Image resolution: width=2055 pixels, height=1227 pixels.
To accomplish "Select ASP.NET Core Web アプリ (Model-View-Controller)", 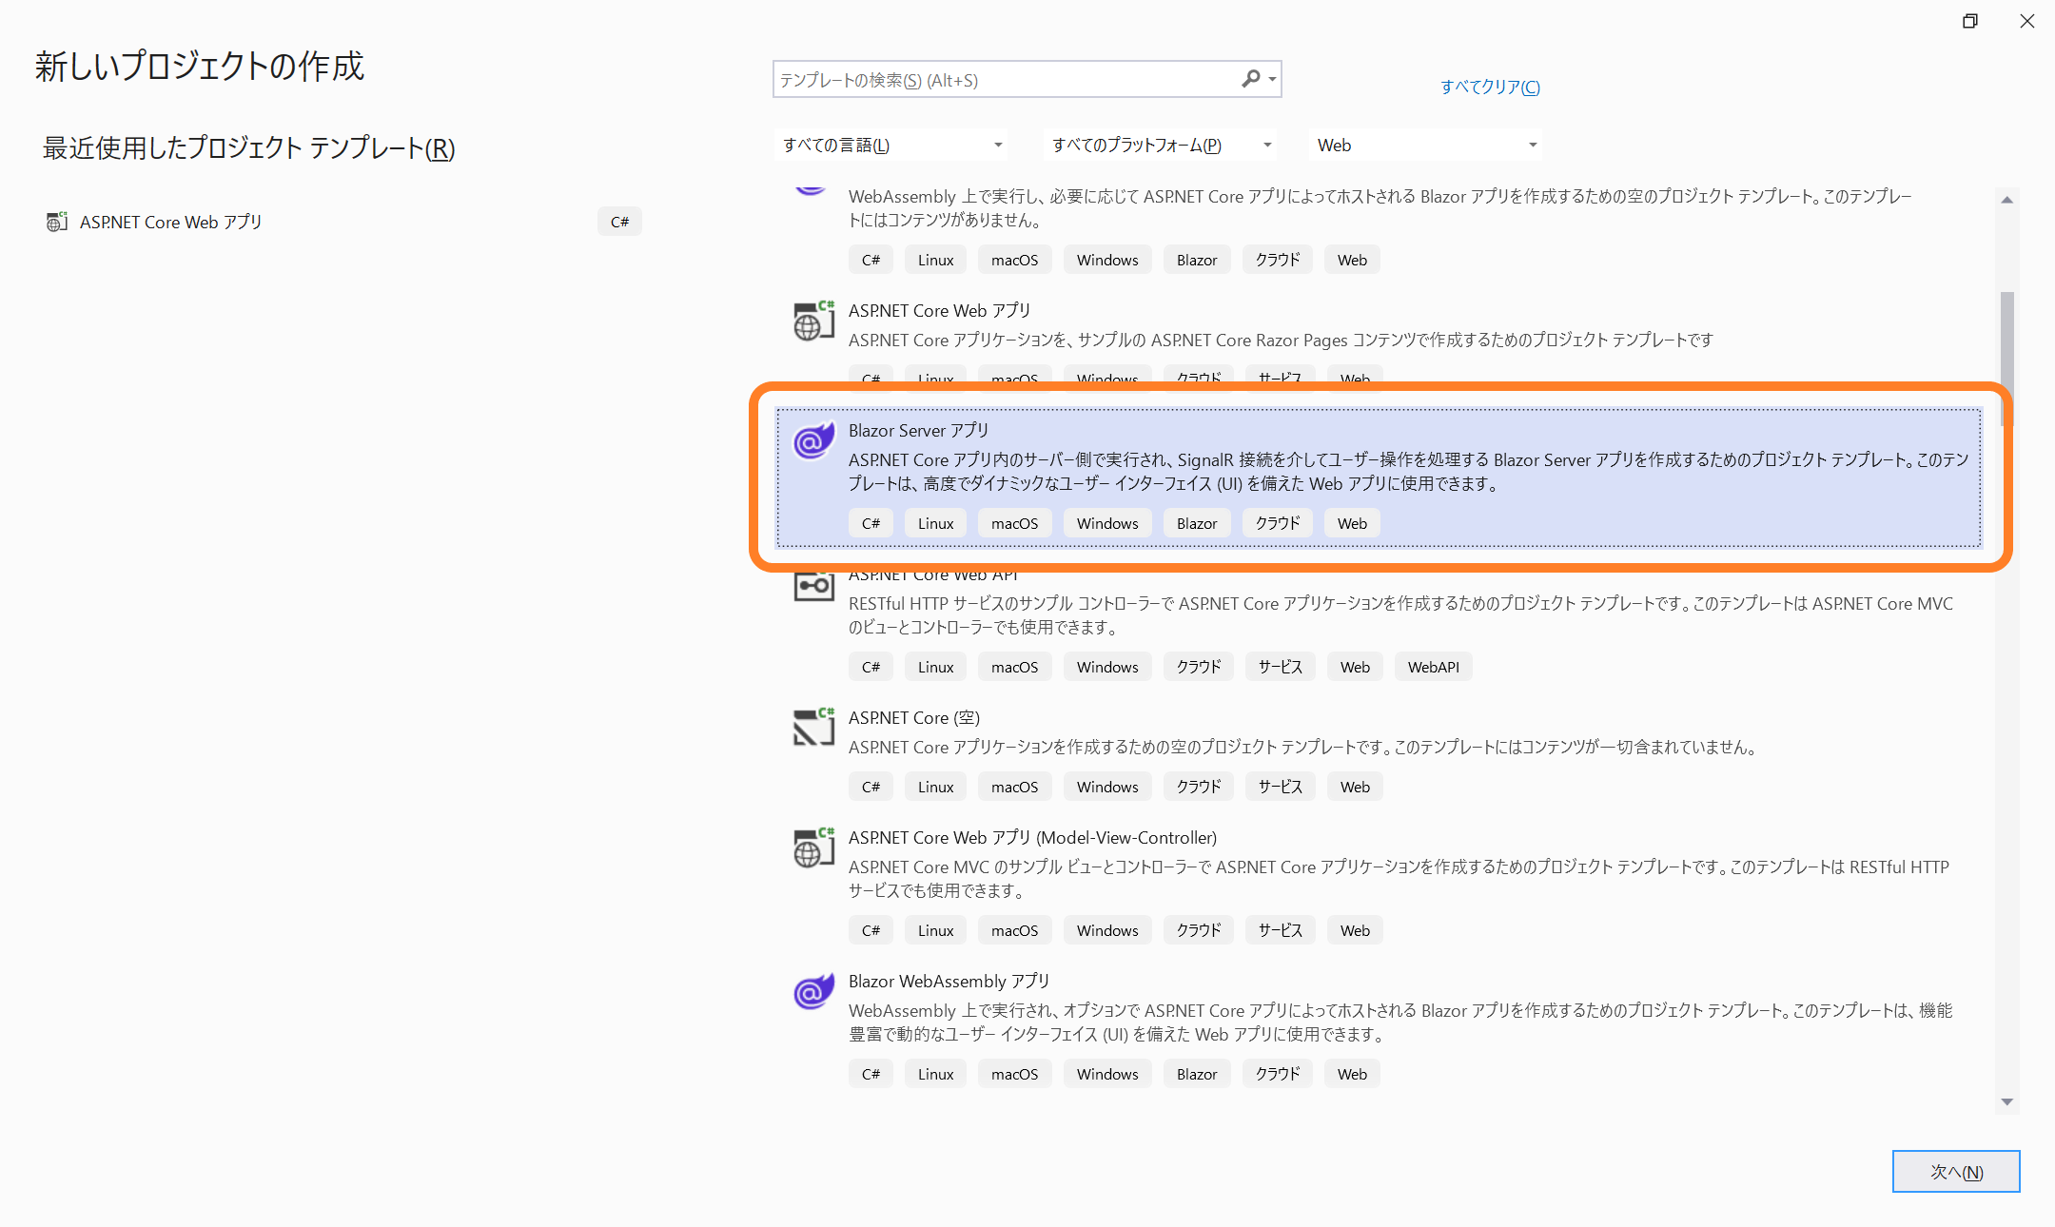I will 1032,838.
